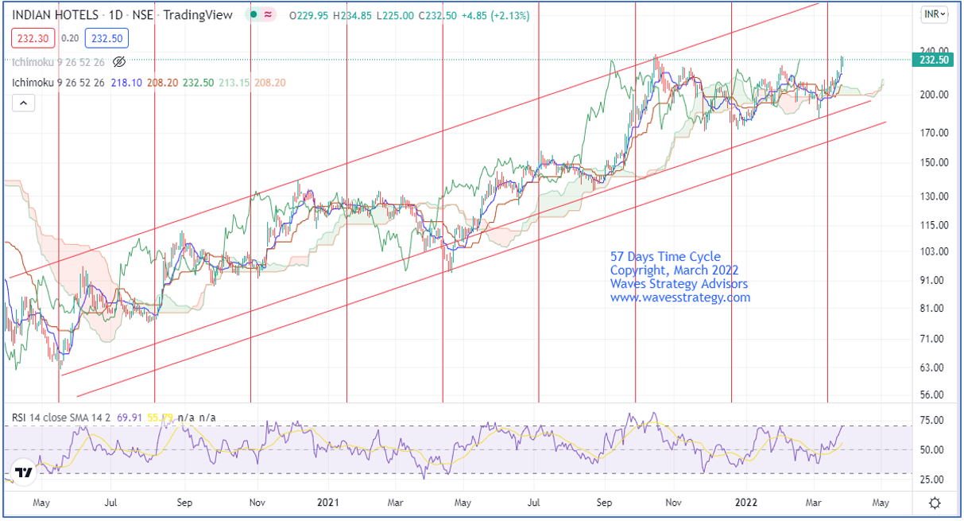This screenshot has height=521, width=964.
Task: Collapse the indicator legend with arrow button
Action: point(22,102)
